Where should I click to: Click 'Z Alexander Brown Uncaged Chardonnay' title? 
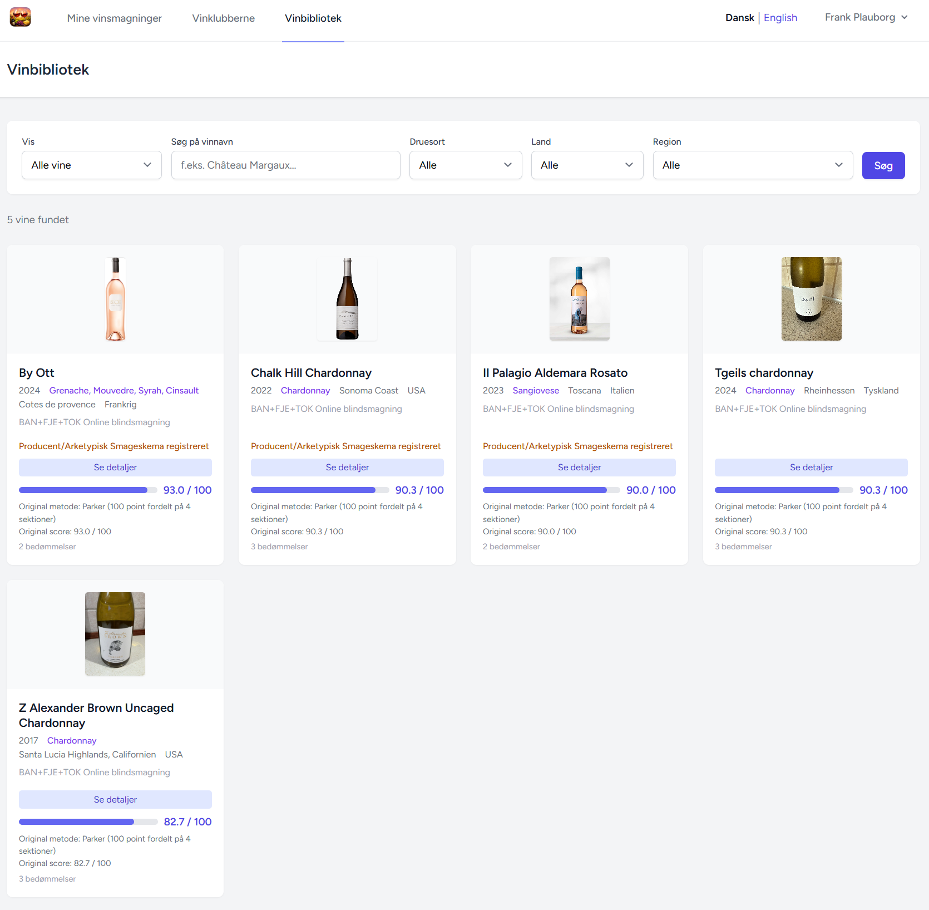[96, 715]
